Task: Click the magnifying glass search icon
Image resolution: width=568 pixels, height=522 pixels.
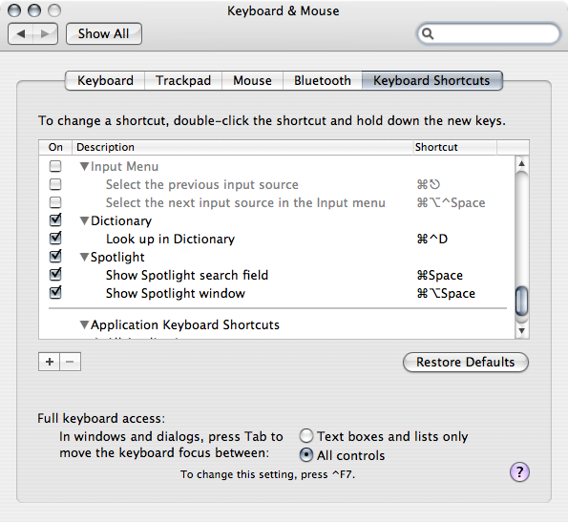Action: [x=428, y=33]
